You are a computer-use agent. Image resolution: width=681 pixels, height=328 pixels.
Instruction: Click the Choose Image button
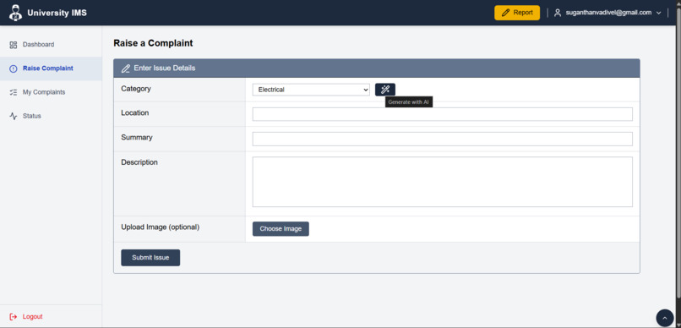[281, 229]
